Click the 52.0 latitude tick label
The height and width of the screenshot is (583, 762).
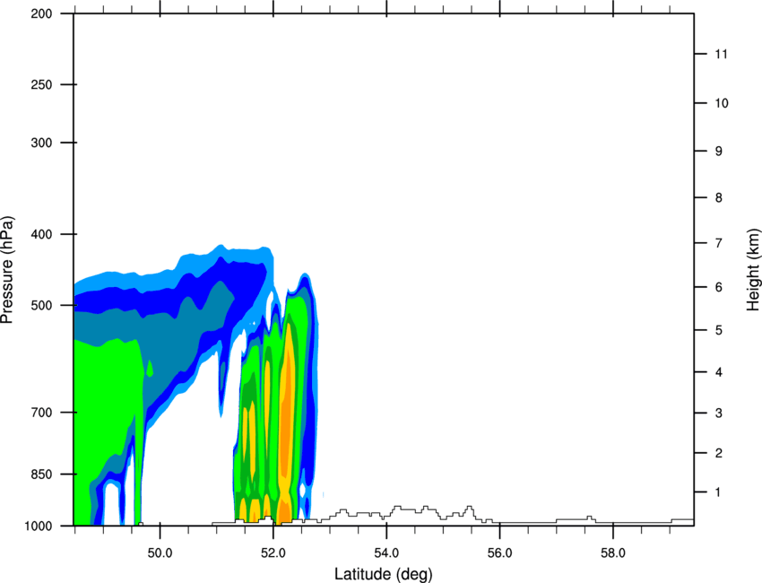(273, 553)
